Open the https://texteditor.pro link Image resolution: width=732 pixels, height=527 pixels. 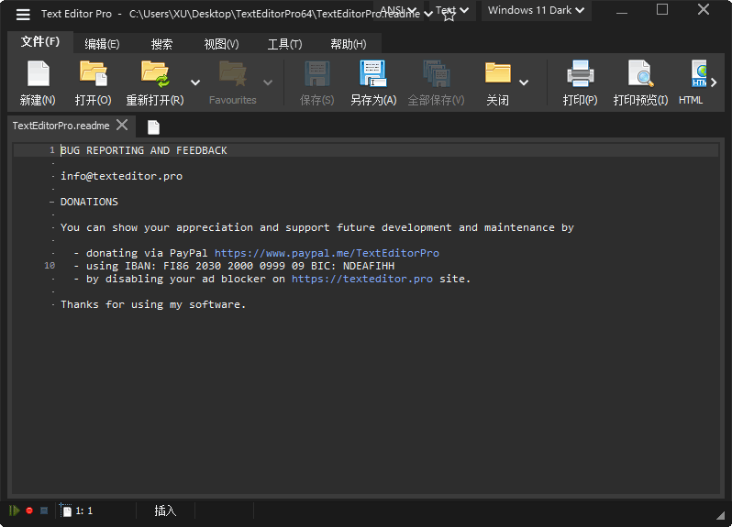tap(362, 279)
